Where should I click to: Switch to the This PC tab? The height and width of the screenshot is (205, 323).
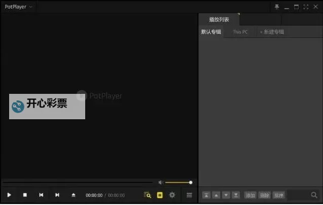(x=240, y=32)
